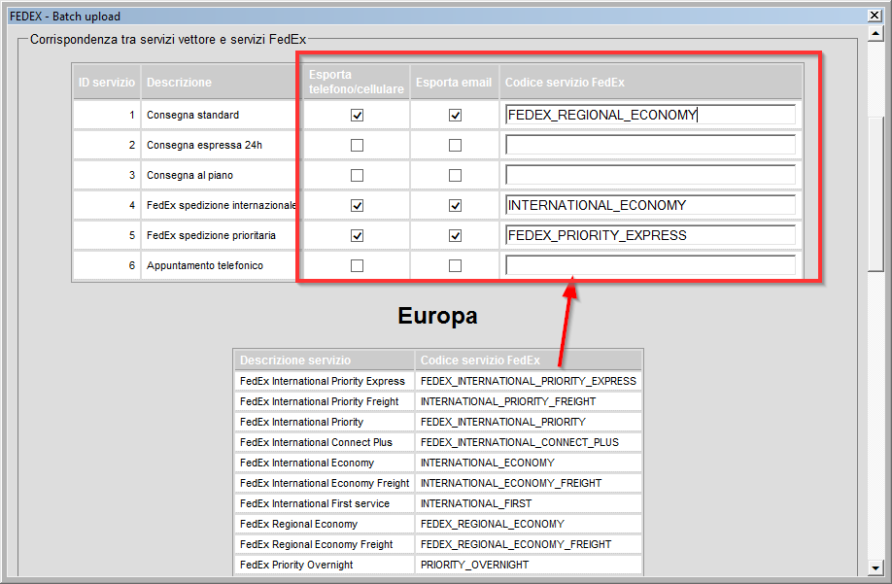
Task: Click the vertical scrollbar thumb
Action: coord(875,194)
